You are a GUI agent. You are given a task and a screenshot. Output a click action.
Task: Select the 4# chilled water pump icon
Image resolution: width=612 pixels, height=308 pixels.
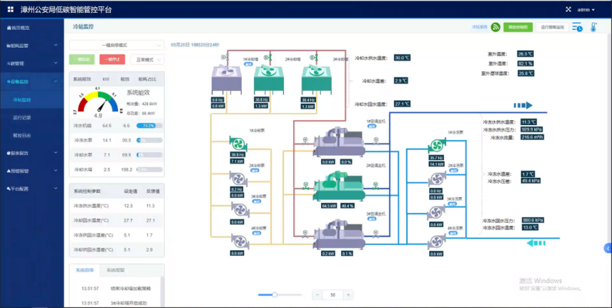[x=437, y=242]
